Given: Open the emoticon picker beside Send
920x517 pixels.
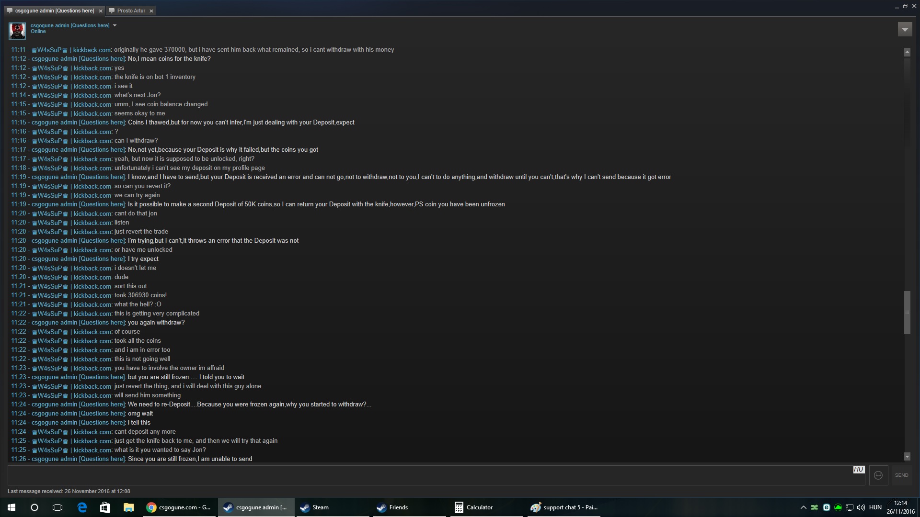Looking at the screenshot, I should pyautogui.click(x=878, y=475).
